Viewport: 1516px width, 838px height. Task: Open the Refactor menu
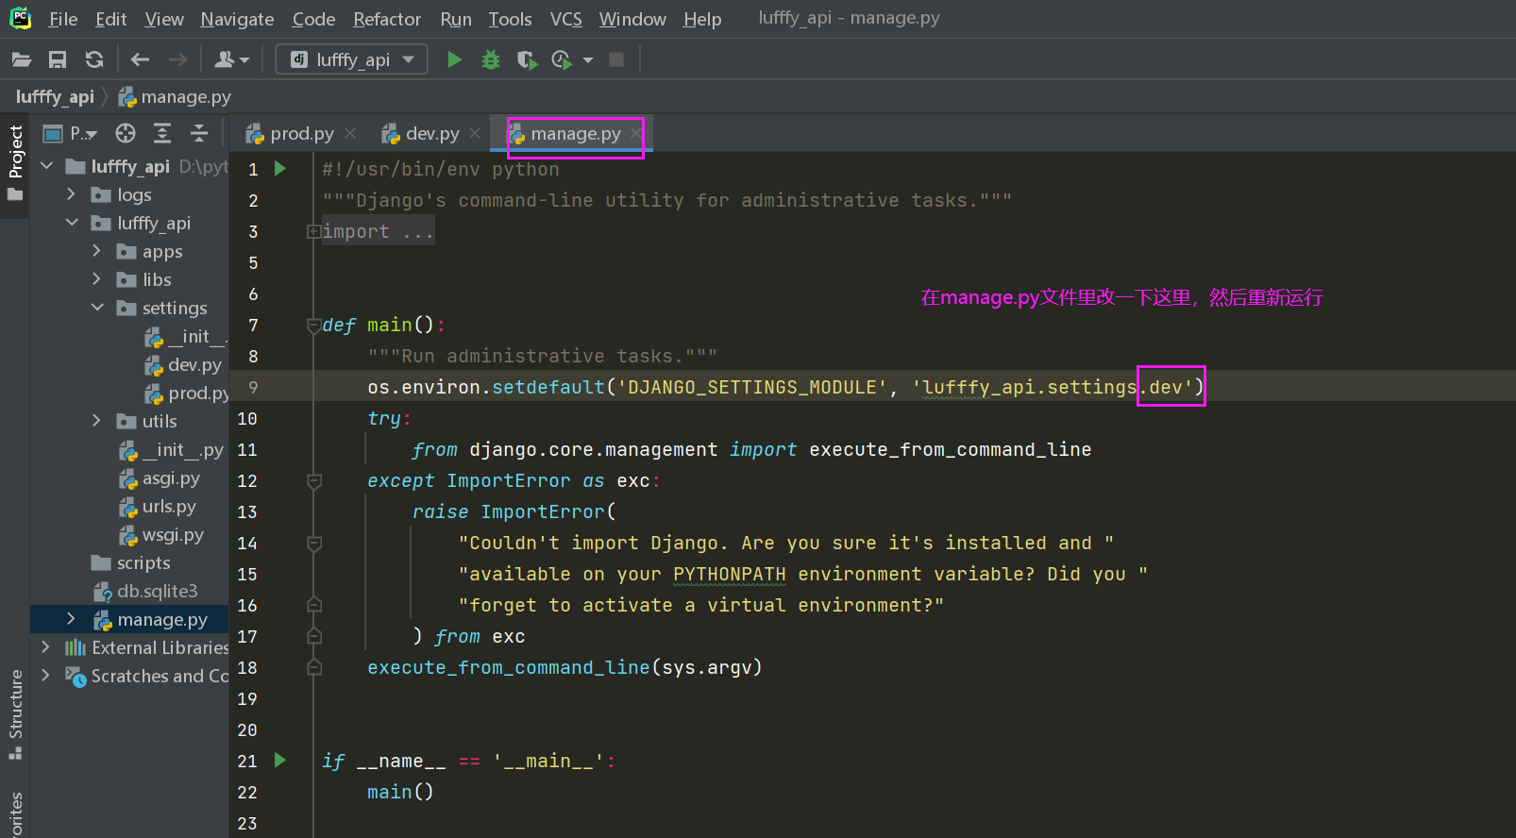click(x=387, y=19)
